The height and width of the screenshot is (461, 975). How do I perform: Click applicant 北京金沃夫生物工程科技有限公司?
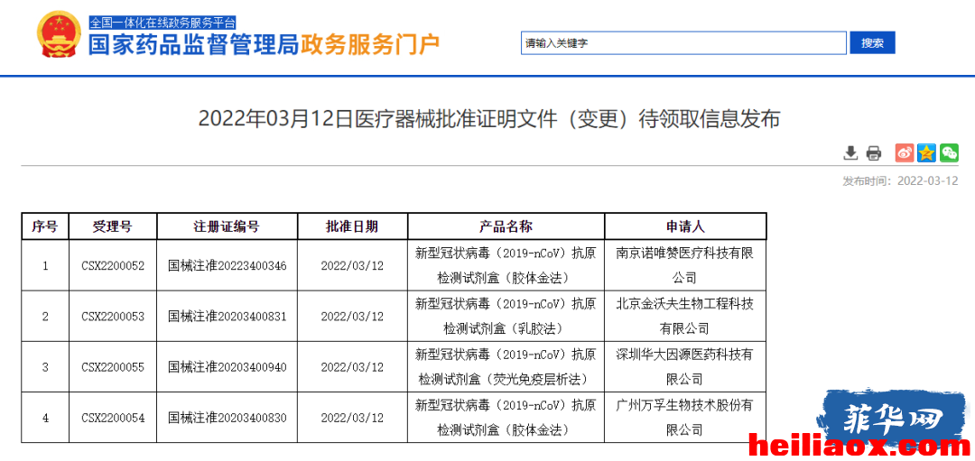(685, 317)
